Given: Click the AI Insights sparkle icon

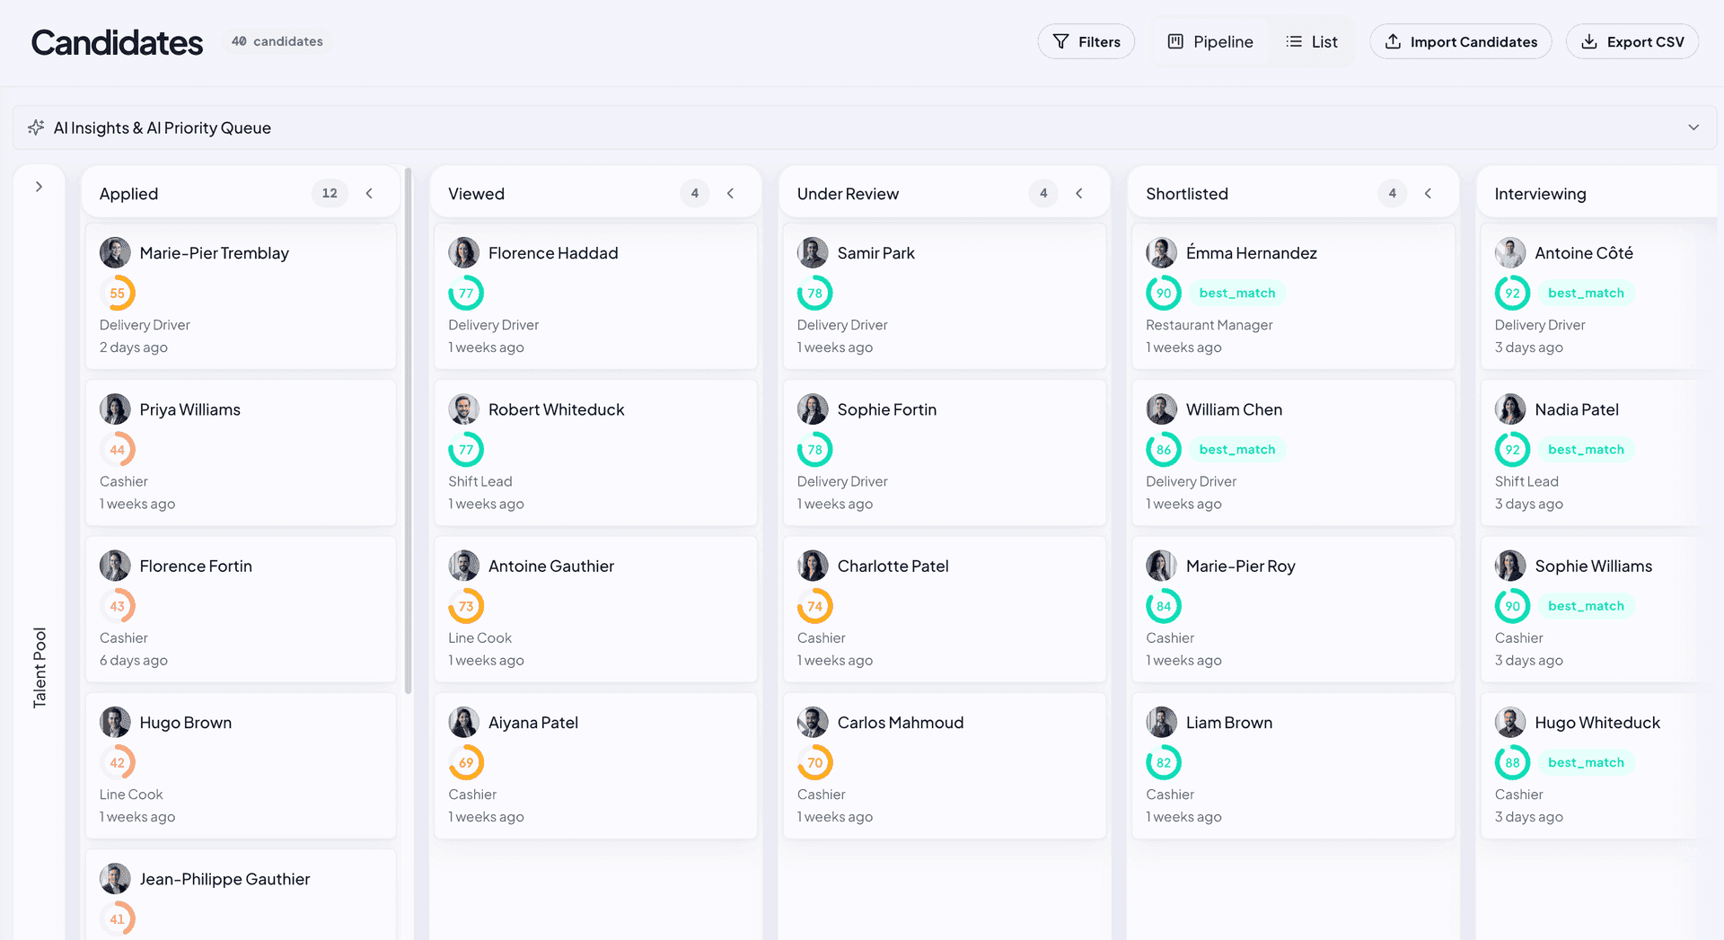Looking at the screenshot, I should [36, 127].
